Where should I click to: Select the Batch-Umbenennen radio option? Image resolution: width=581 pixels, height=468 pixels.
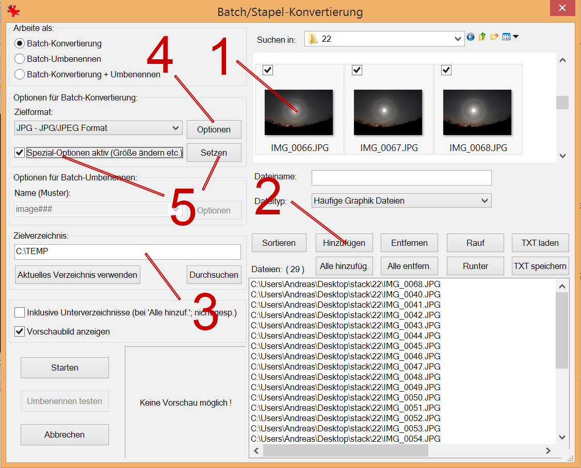[x=20, y=59]
